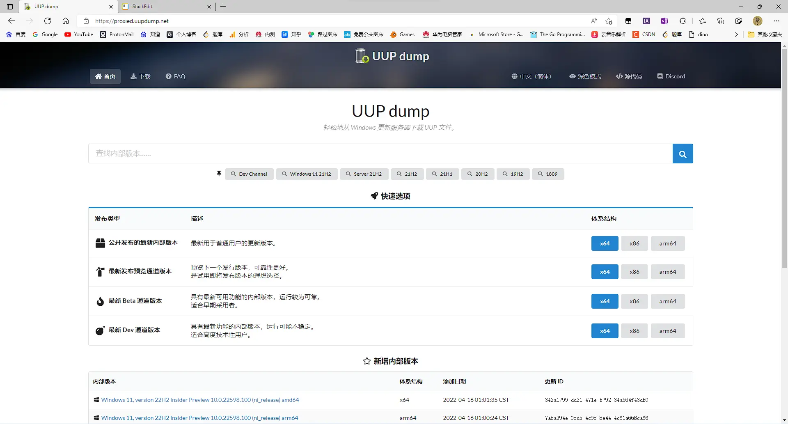Expand hidden bookmarks overflow chevron
The height and width of the screenshot is (424, 788).
(736, 34)
